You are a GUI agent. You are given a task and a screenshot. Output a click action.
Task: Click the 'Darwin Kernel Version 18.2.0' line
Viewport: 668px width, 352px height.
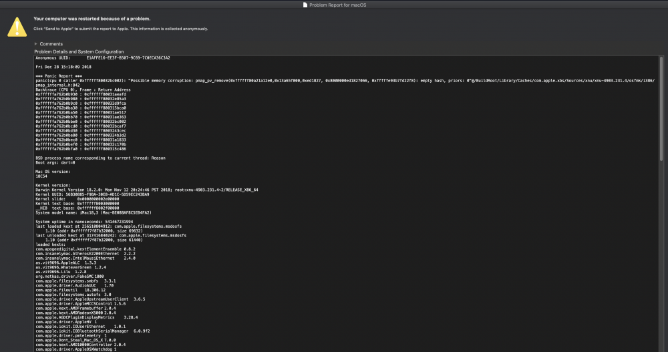point(146,190)
